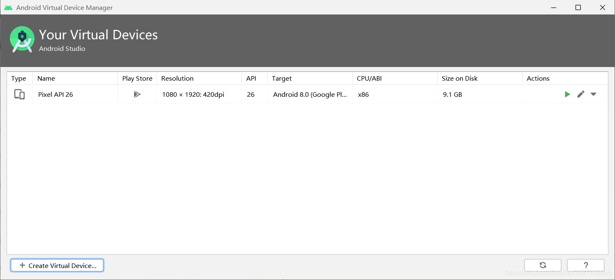Sort by Play Store column header

pyautogui.click(x=137, y=78)
